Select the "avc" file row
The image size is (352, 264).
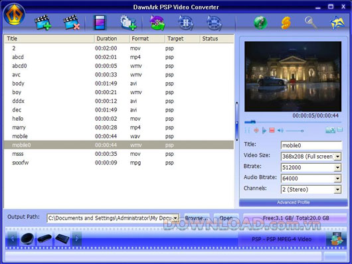pyautogui.click(x=119, y=75)
